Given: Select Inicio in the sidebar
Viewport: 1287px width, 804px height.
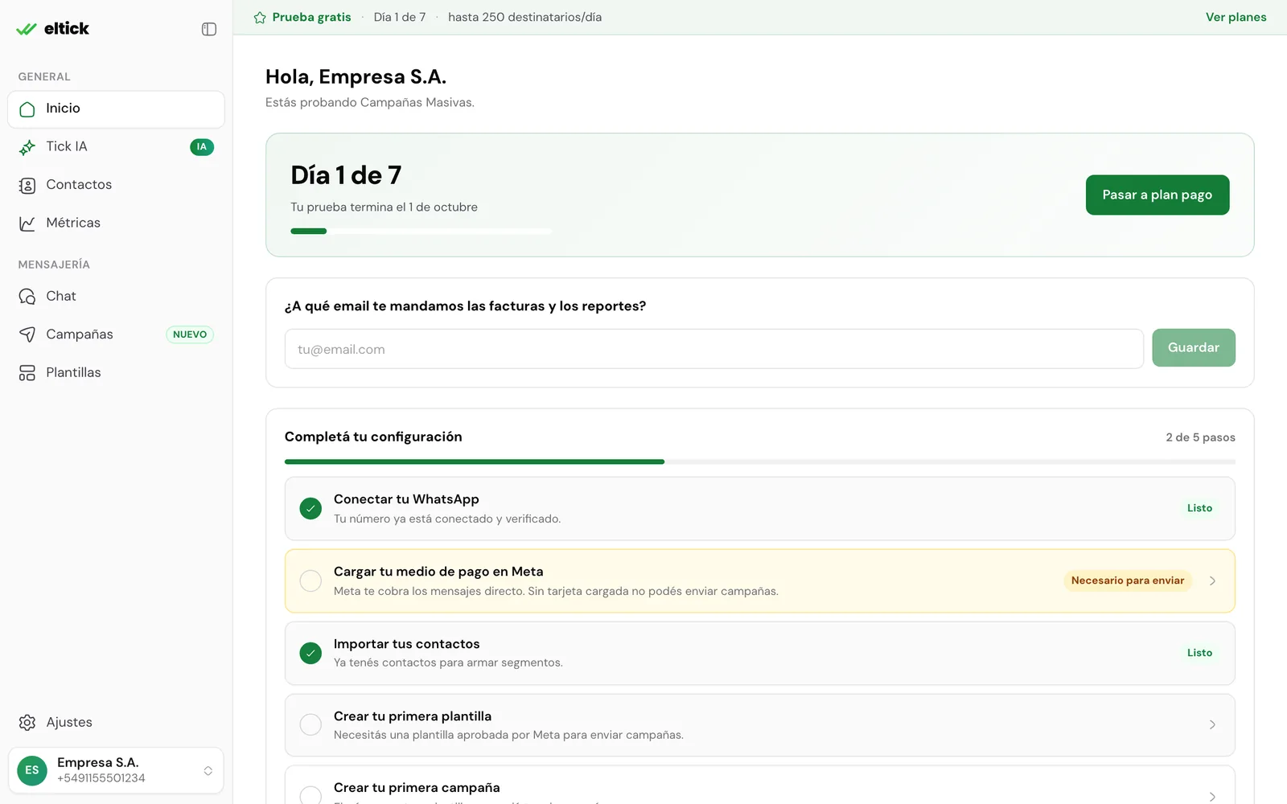Looking at the screenshot, I should click(116, 109).
